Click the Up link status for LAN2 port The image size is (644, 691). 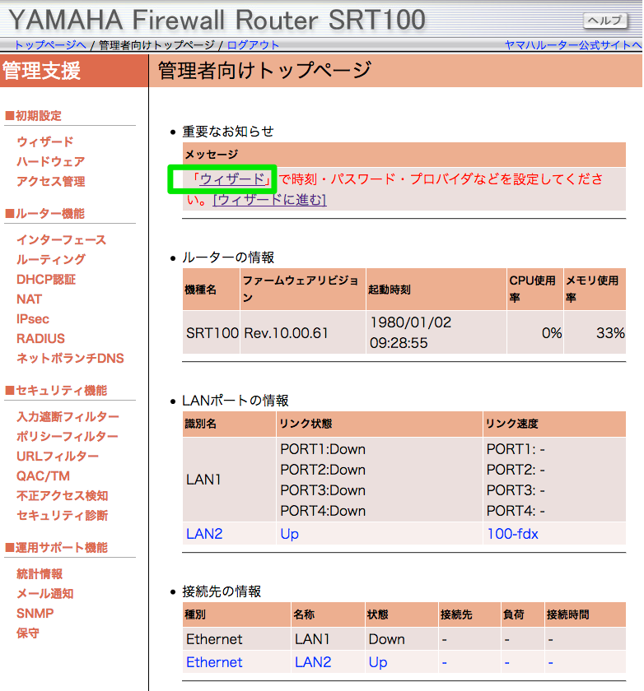pos(289,534)
